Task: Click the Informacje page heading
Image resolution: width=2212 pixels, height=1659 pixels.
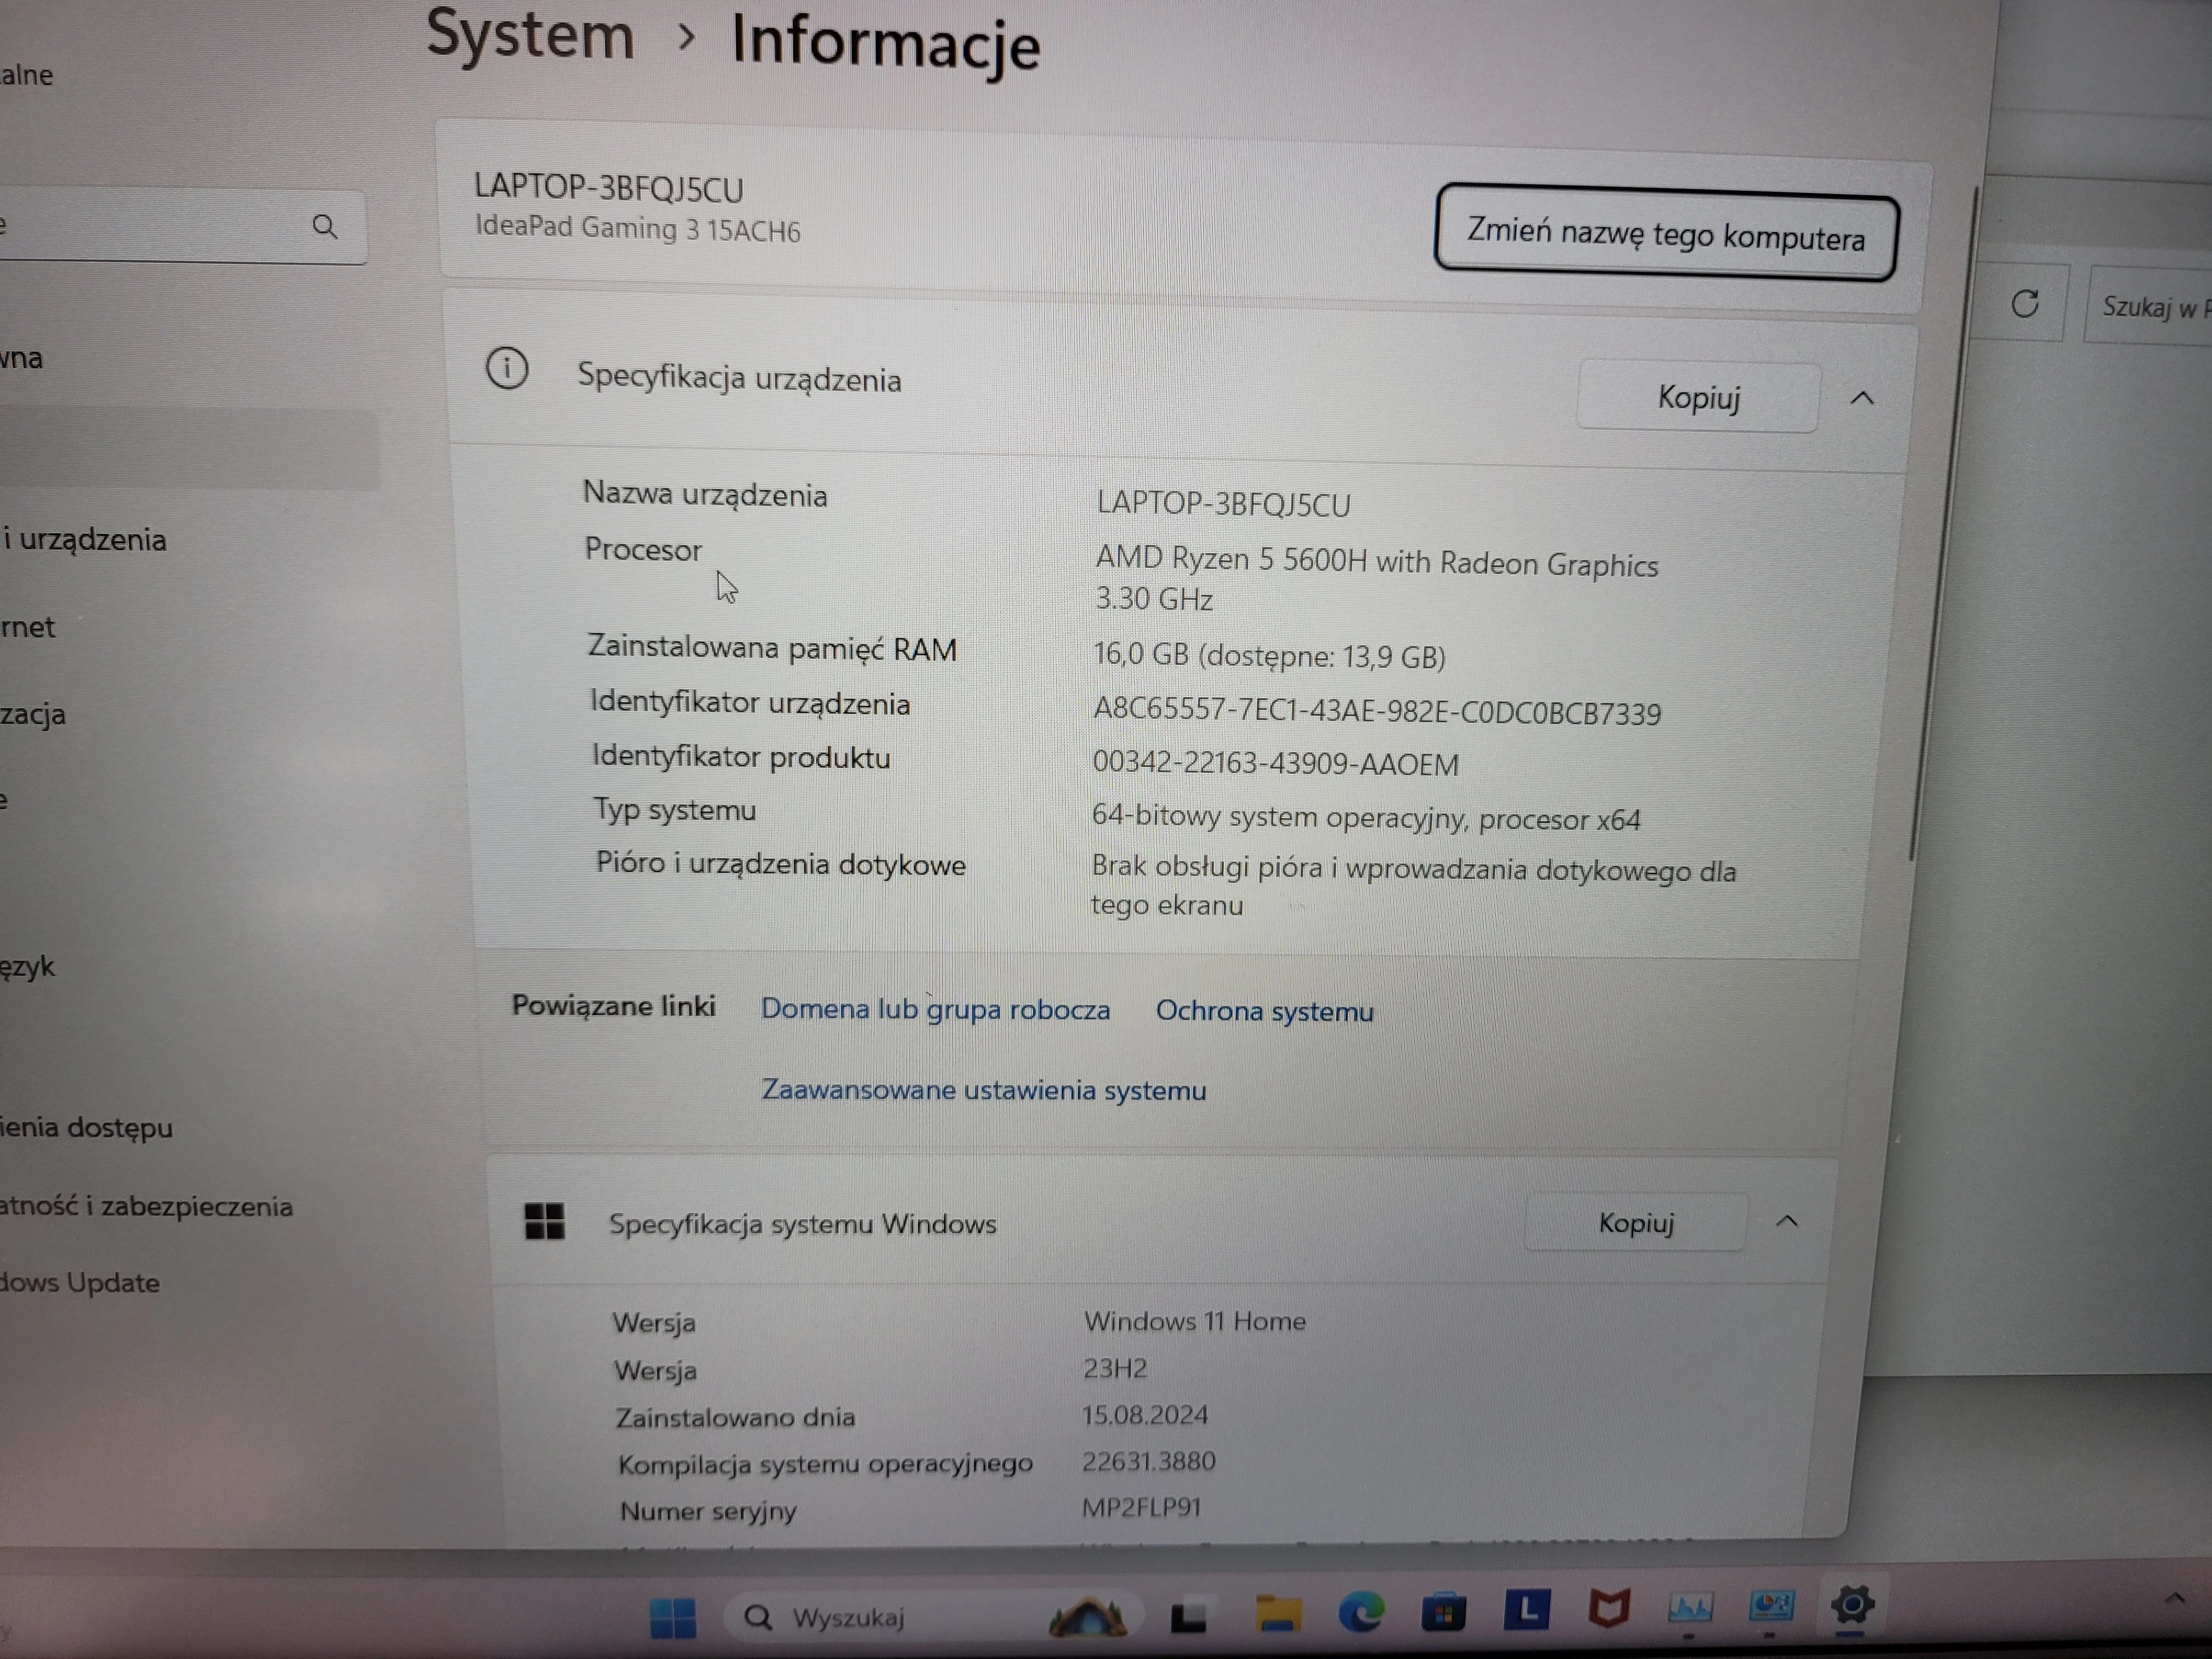Action: pyautogui.click(x=886, y=43)
